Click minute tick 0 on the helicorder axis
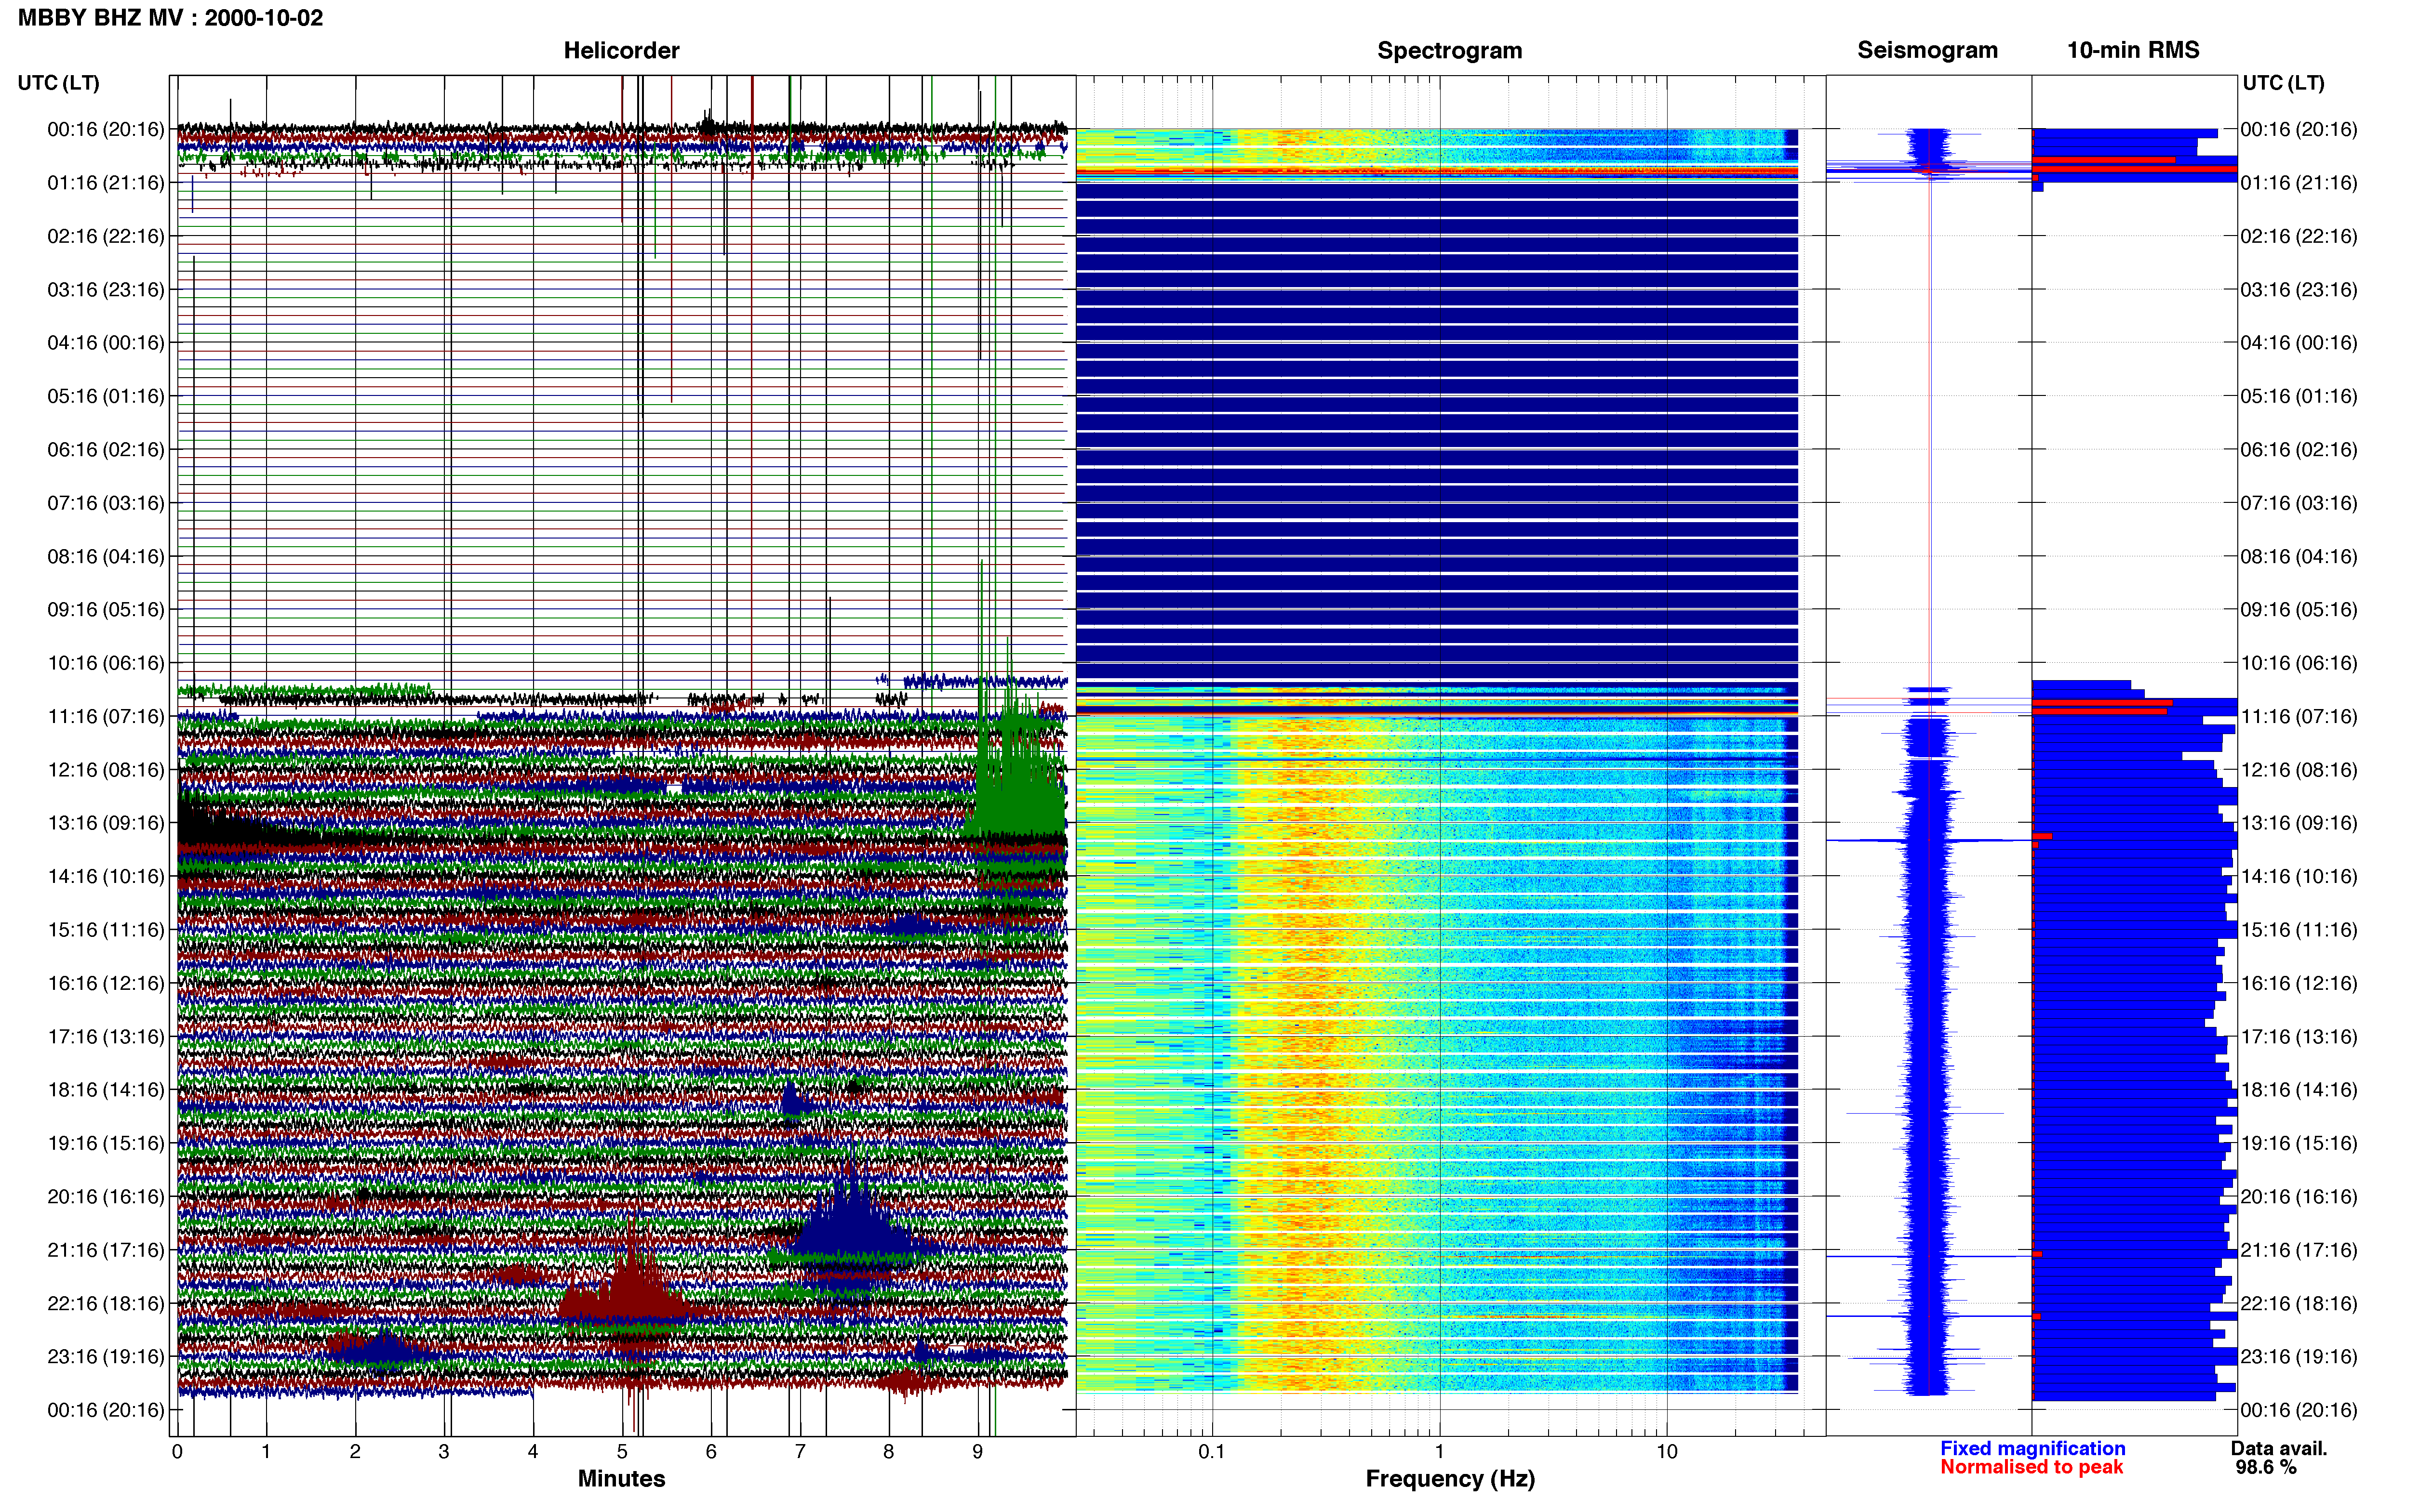Screen dimensions: 2419x1512 (177, 1451)
